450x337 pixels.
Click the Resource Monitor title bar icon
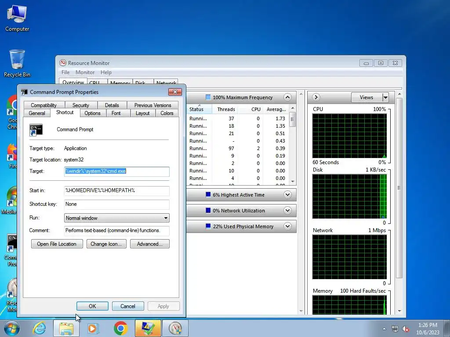[x=62, y=63]
